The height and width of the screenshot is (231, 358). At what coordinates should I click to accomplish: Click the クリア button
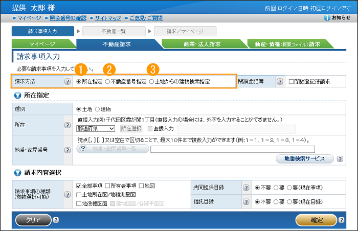coord(33,220)
